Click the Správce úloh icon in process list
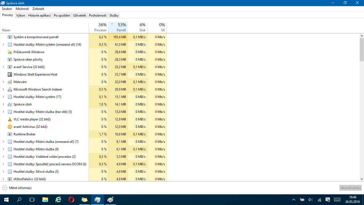This screenshot has height=205, width=364. [x=10, y=104]
